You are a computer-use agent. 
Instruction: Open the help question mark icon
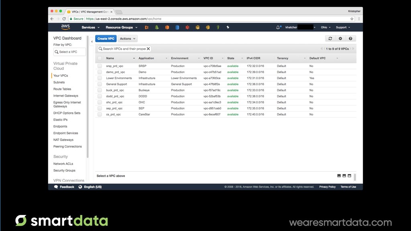[350, 38]
